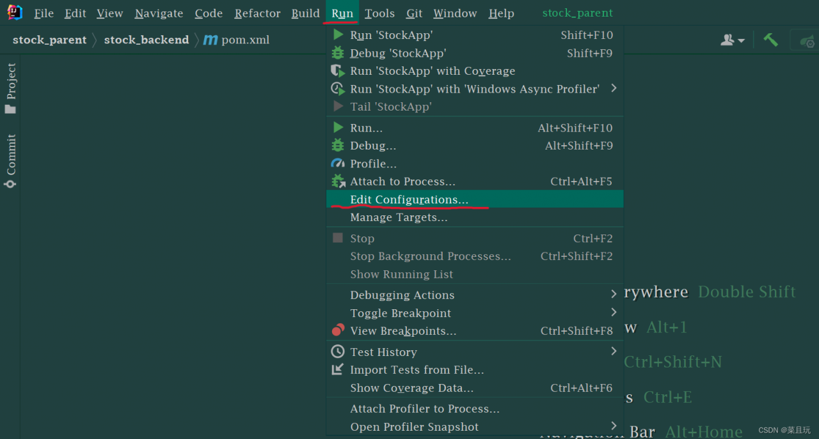819x439 pixels.
Task: Choose Run 'StockApp' with Coverage
Action: pos(475,71)
